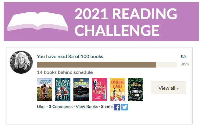Click "You have read 85 of 100 books" text
This screenshot has width=199, height=129.
(71, 57)
